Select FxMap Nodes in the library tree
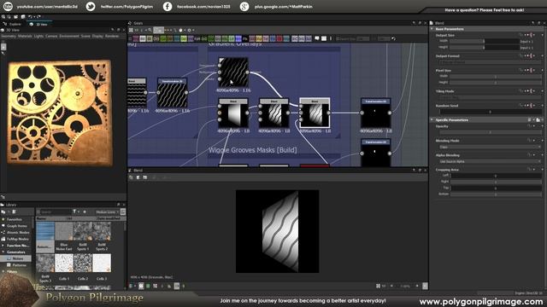 [18, 239]
